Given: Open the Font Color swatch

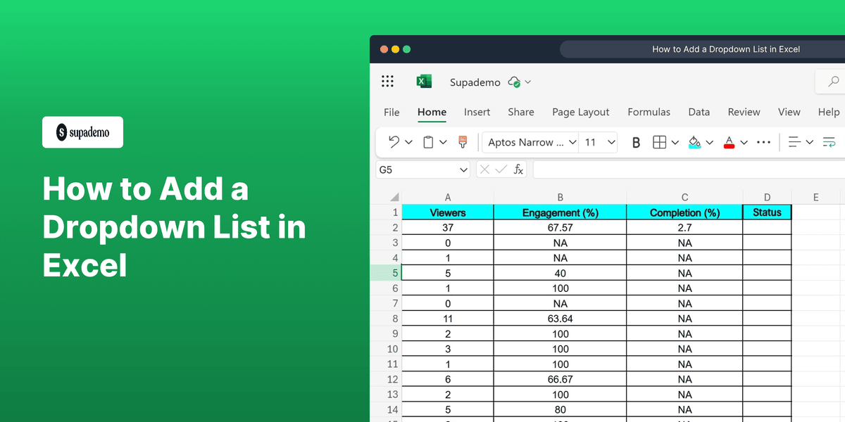Looking at the screenshot, I should coord(730,142).
